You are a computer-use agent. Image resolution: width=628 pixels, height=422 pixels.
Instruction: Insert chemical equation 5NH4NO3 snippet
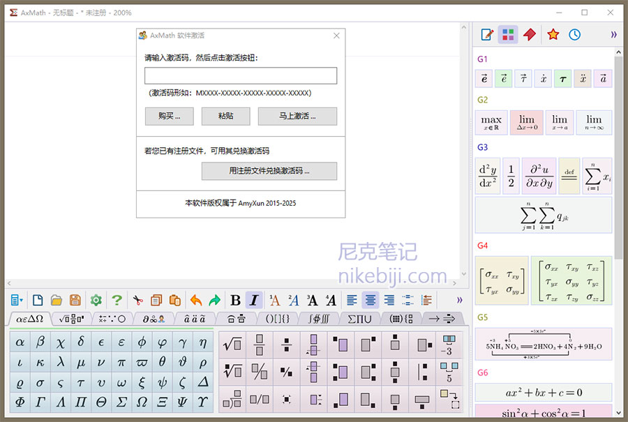(544, 344)
